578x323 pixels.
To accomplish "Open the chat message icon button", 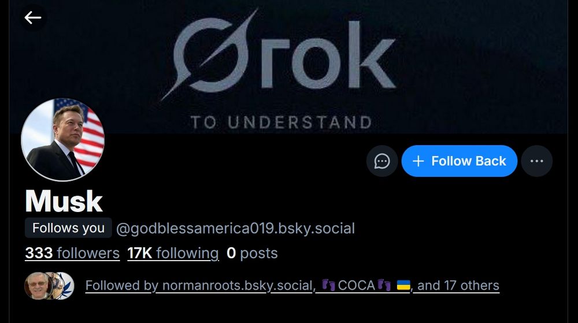I will [x=382, y=161].
